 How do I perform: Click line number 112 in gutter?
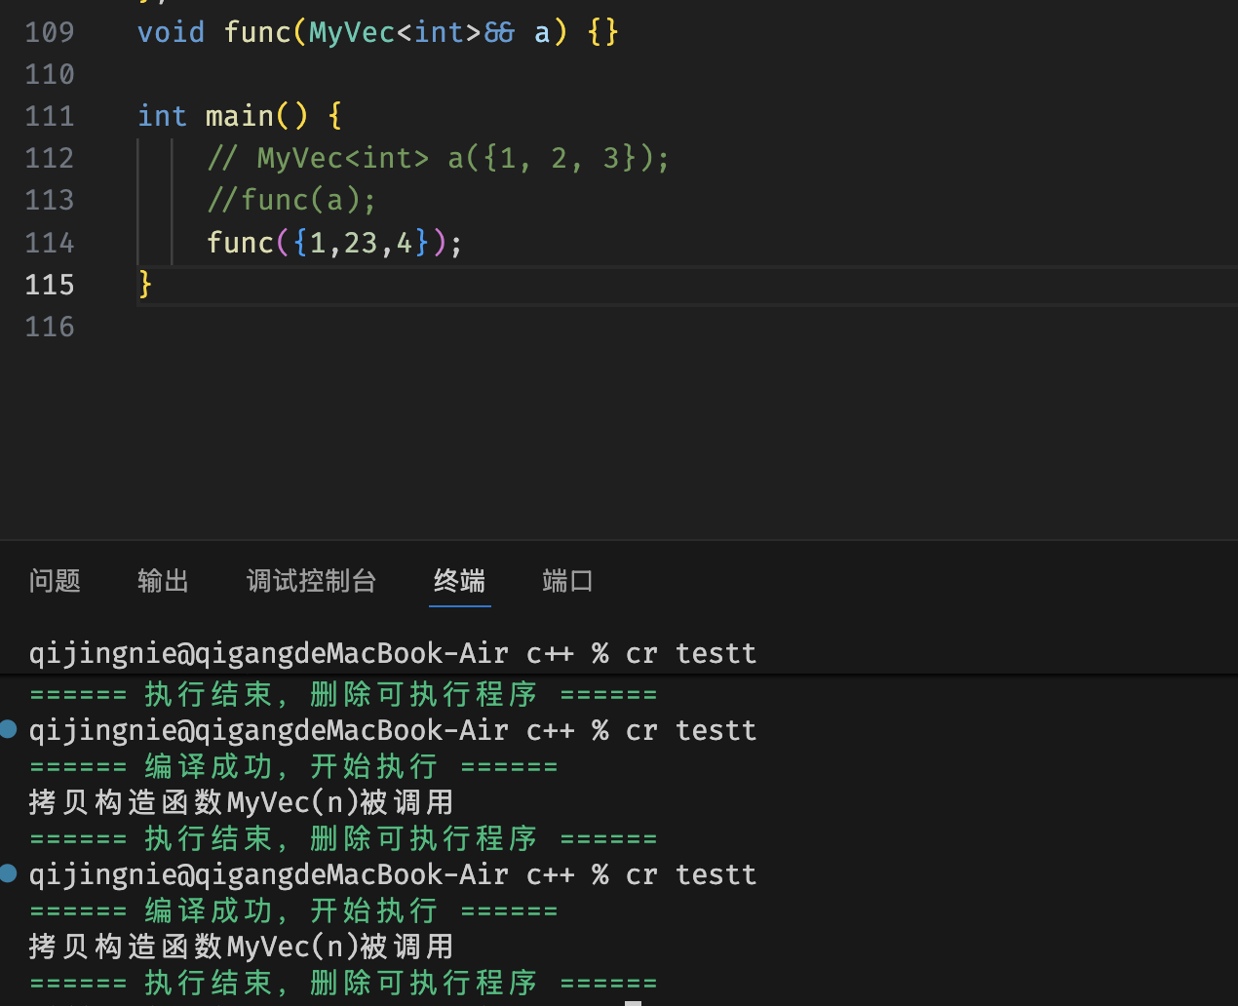click(x=50, y=158)
